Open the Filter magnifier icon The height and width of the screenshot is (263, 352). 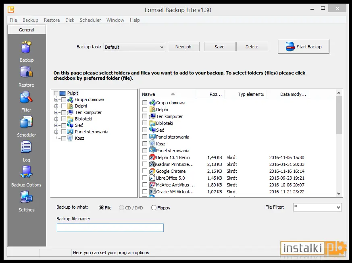tap(27, 97)
